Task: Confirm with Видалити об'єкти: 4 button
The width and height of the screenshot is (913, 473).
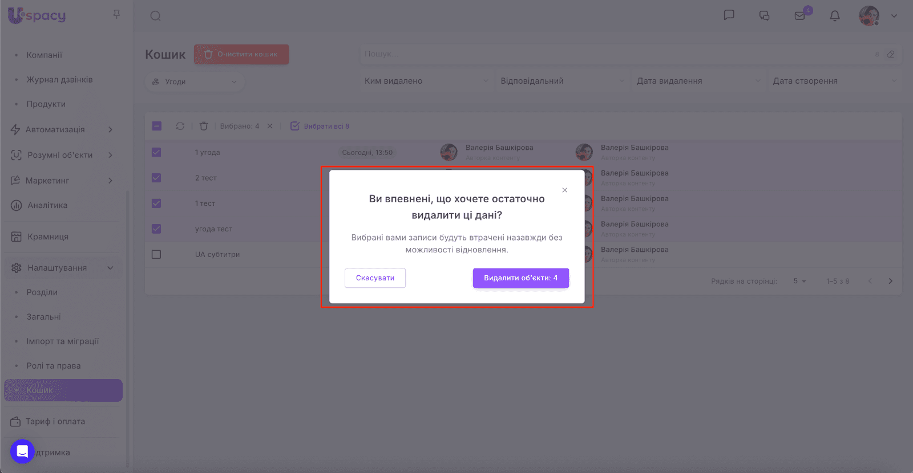Action: [x=520, y=278]
